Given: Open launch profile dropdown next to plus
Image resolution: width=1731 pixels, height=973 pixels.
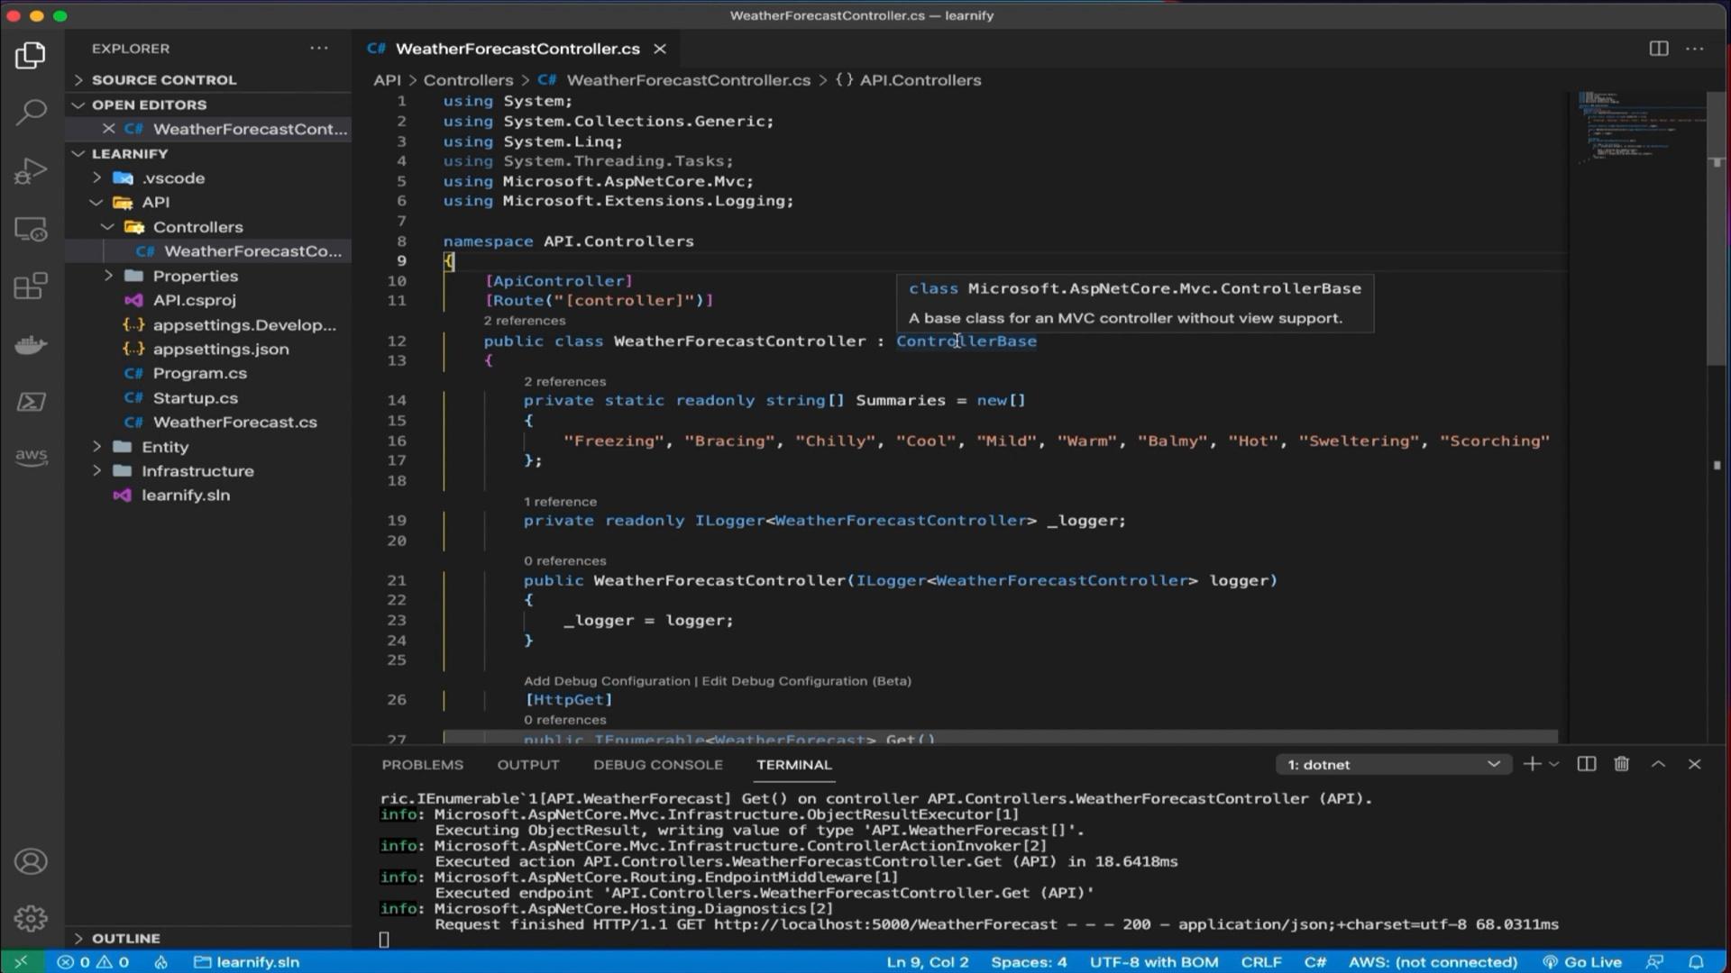Looking at the screenshot, I should tap(1553, 764).
